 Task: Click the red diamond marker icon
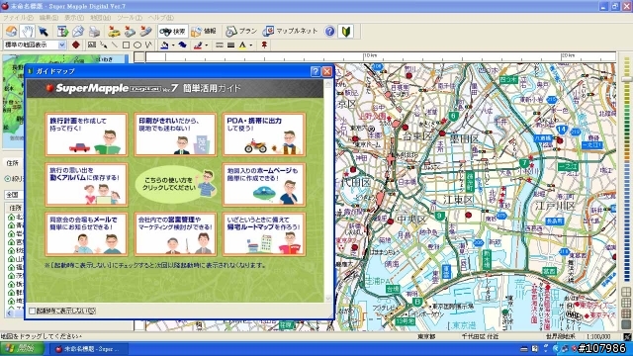(x=75, y=44)
